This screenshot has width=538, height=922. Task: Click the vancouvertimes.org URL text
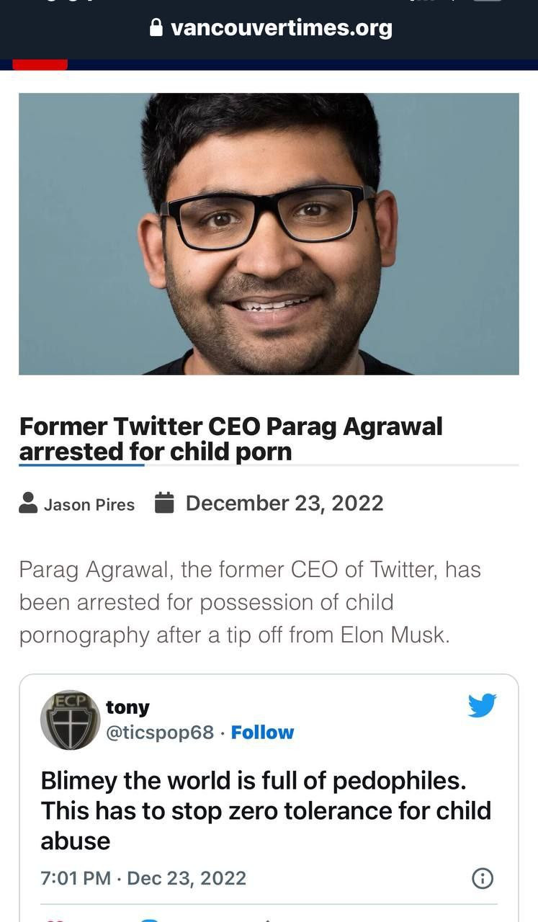(281, 28)
